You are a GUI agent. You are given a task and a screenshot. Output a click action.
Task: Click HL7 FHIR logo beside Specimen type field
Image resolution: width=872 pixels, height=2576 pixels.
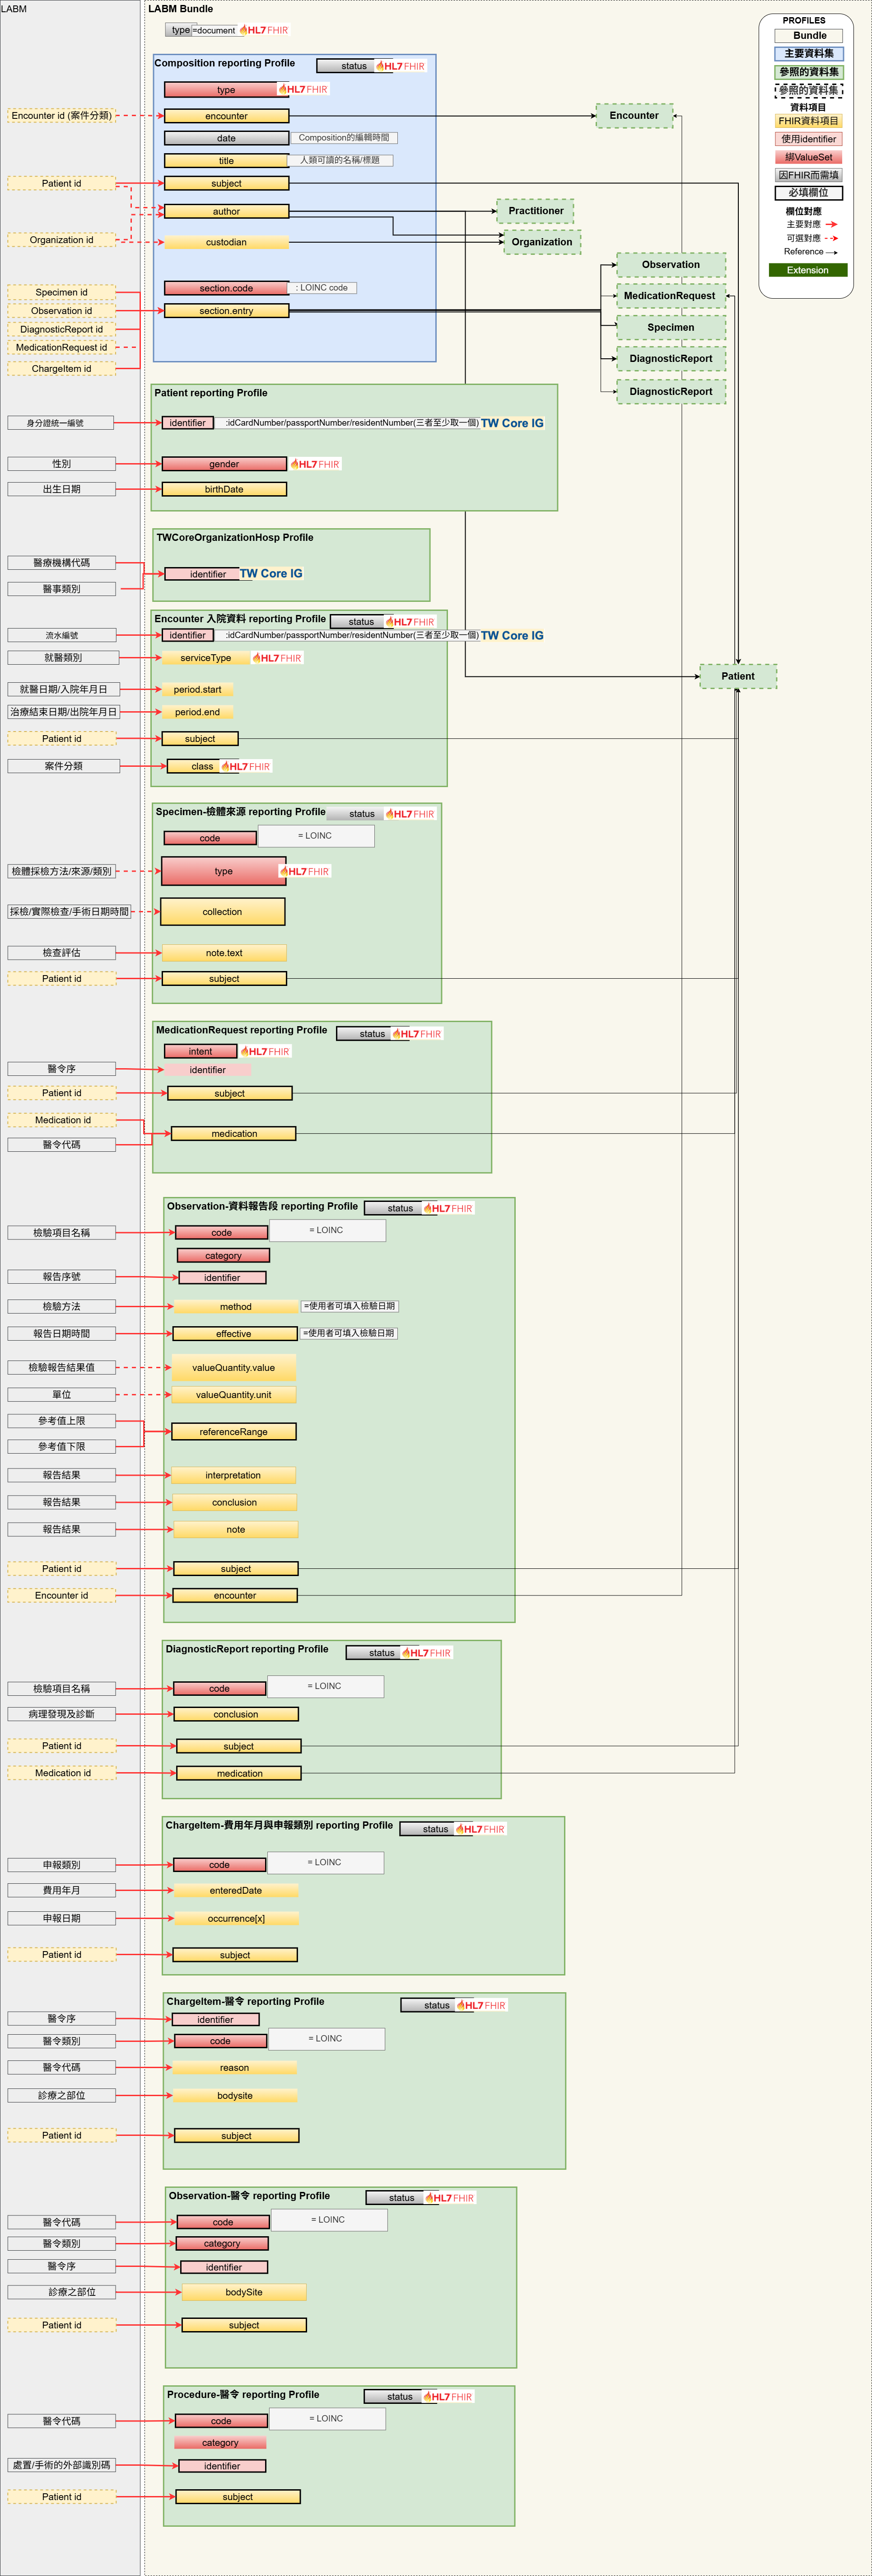coord(305,871)
